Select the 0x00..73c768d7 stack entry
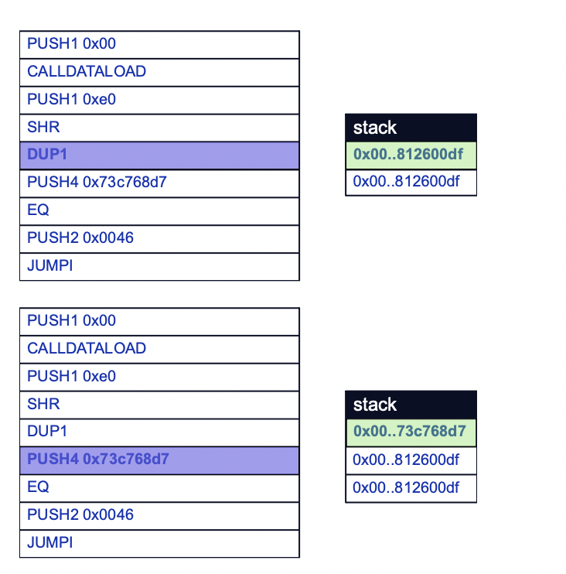This screenshot has height=574, width=566. (x=411, y=432)
